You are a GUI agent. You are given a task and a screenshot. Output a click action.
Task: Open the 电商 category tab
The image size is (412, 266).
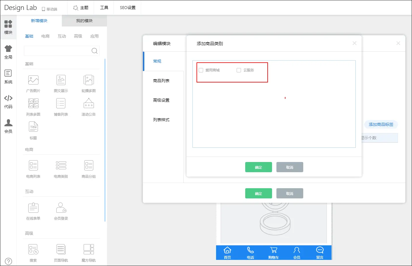click(x=45, y=36)
